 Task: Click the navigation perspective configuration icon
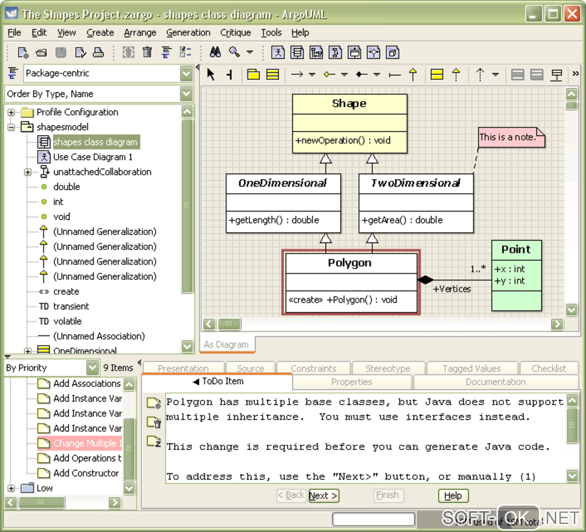(13, 73)
